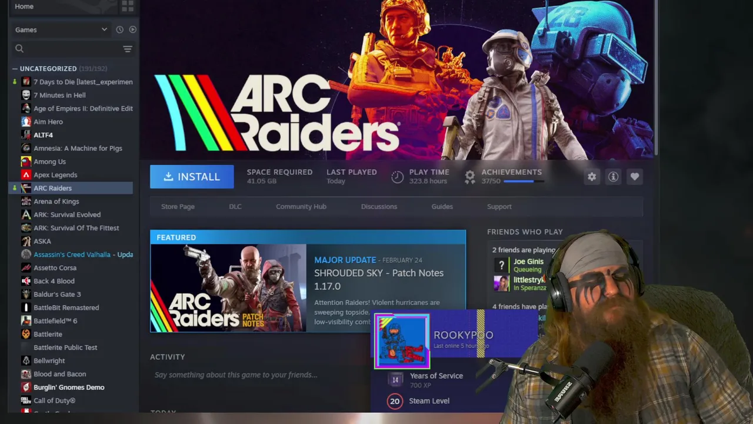Open Assassin's Creed Valhalla entry

pyautogui.click(x=83, y=254)
